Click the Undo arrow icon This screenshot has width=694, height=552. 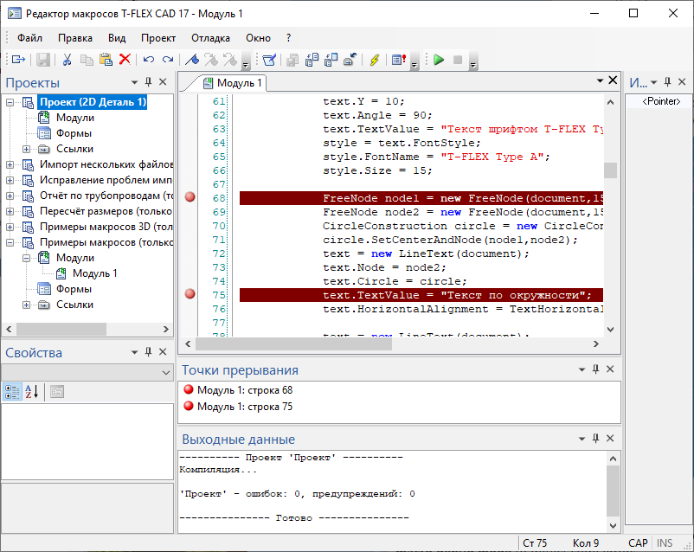148,60
